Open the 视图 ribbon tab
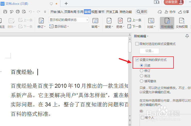The width and height of the screenshot is (191, 126). point(94,12)
